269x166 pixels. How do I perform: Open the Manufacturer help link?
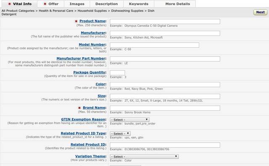(93, 33)
